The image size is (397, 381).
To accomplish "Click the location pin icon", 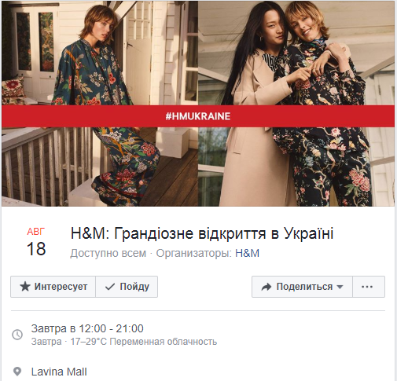I will pos(17,372).
